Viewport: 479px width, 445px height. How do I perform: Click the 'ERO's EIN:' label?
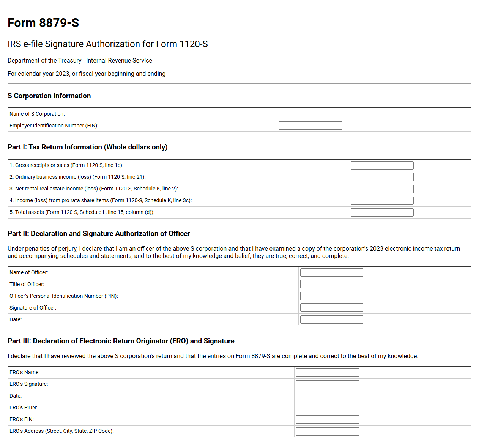click(x=22, y=419)
